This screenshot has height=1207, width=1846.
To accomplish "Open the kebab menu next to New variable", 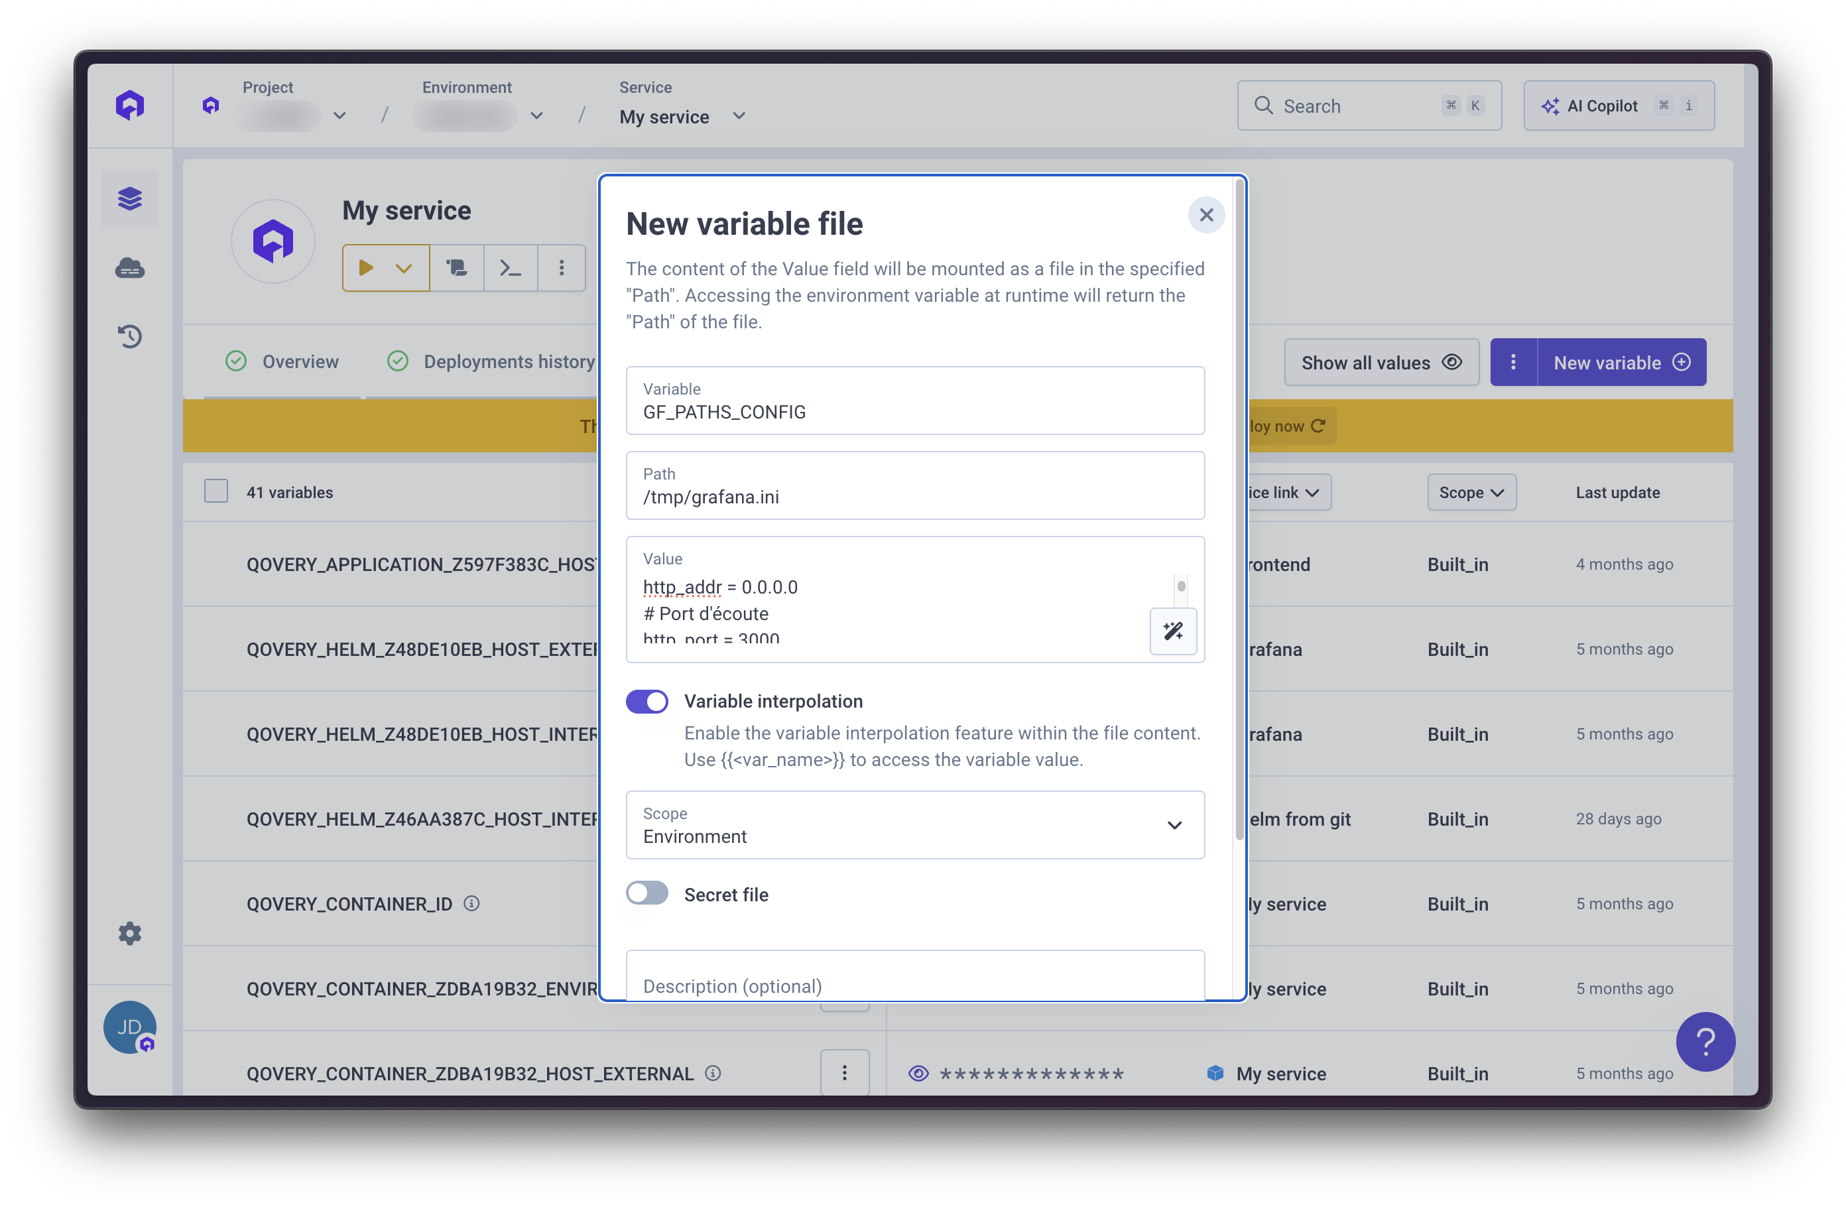I will 1512,361.
